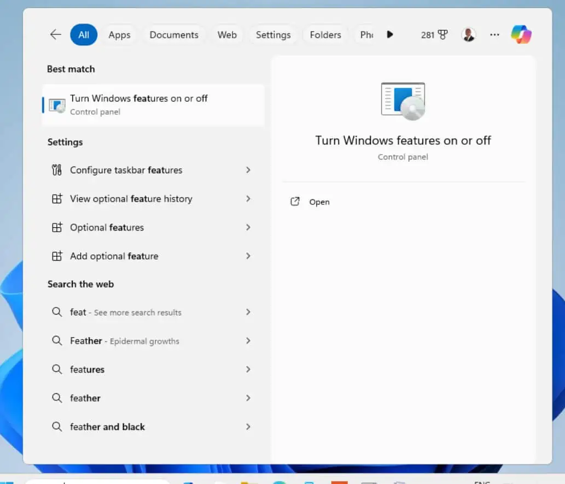Viewport: 565px width, 484px height.
Task: Expand View optional feature history chevron
Action: pyautogui.click(x=248, y=199)
